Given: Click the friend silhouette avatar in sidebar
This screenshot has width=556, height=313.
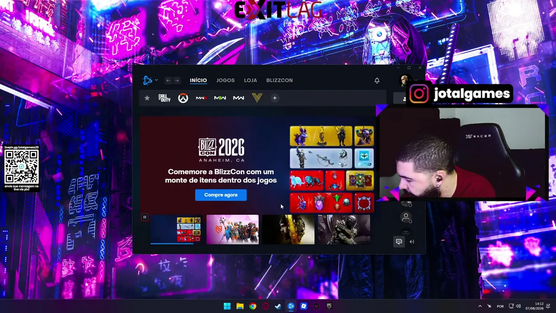Looking at the screenshot, I should point(406,217).
